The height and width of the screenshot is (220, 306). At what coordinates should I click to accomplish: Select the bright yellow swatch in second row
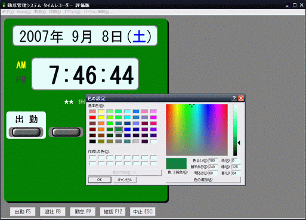pos(101,117)
